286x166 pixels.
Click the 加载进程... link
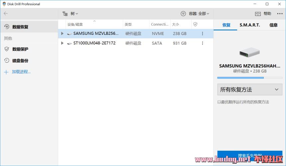pos(21,72)
